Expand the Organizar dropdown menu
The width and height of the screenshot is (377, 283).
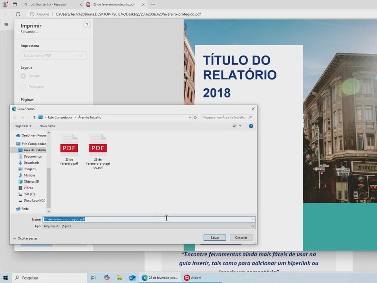tap(23, 126)
